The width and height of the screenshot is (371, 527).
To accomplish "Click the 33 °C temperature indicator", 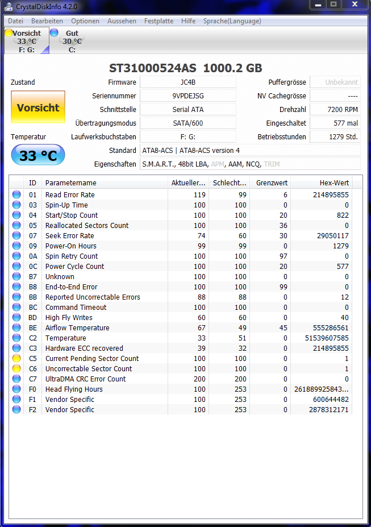I will coord(38,155).
